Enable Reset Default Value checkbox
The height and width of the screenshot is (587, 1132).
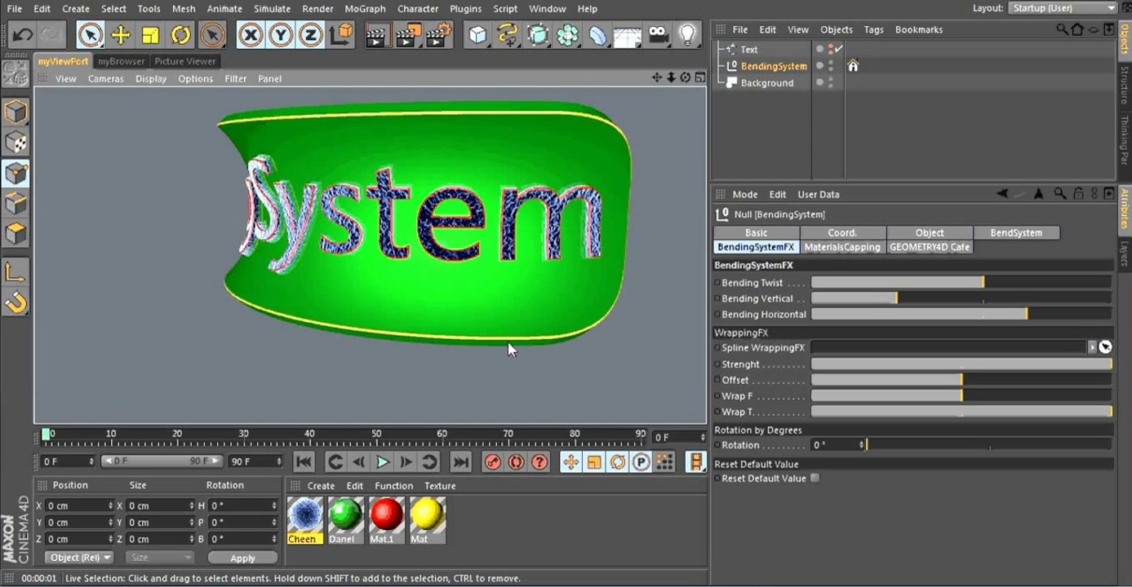pyautogui.click(x=815, y=479)
